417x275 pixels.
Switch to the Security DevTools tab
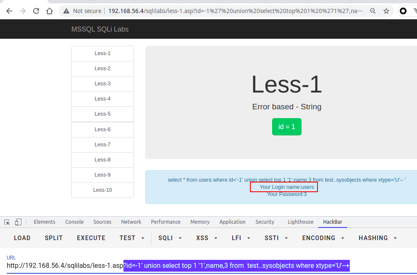tap(265, 222)
